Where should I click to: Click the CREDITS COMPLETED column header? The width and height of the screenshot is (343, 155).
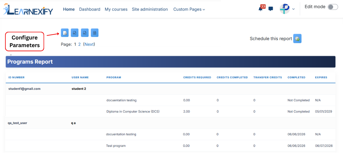tap(232, 77)
